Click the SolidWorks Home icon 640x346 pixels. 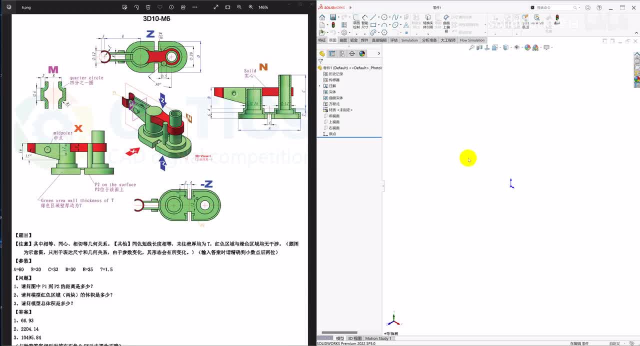click(322, 17)
